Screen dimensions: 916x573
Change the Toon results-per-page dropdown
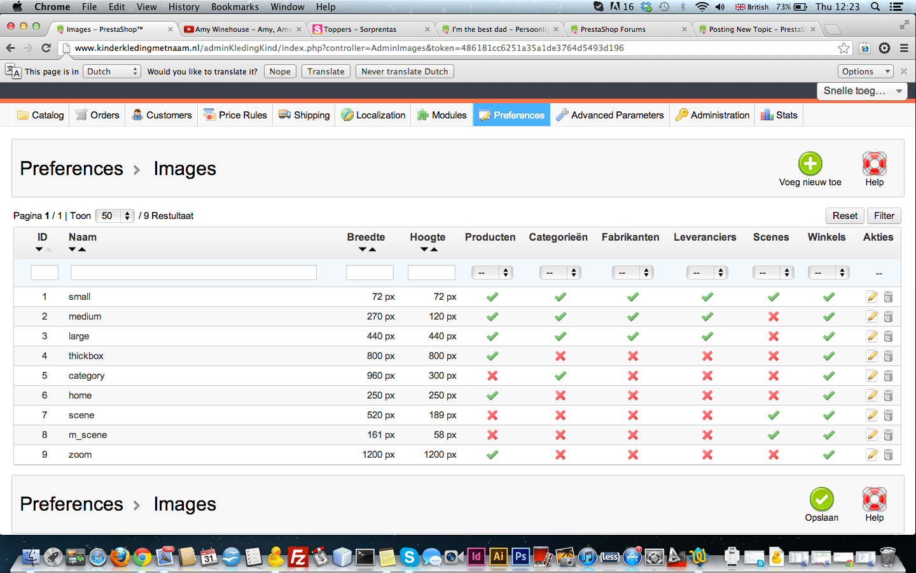point(114,216)
